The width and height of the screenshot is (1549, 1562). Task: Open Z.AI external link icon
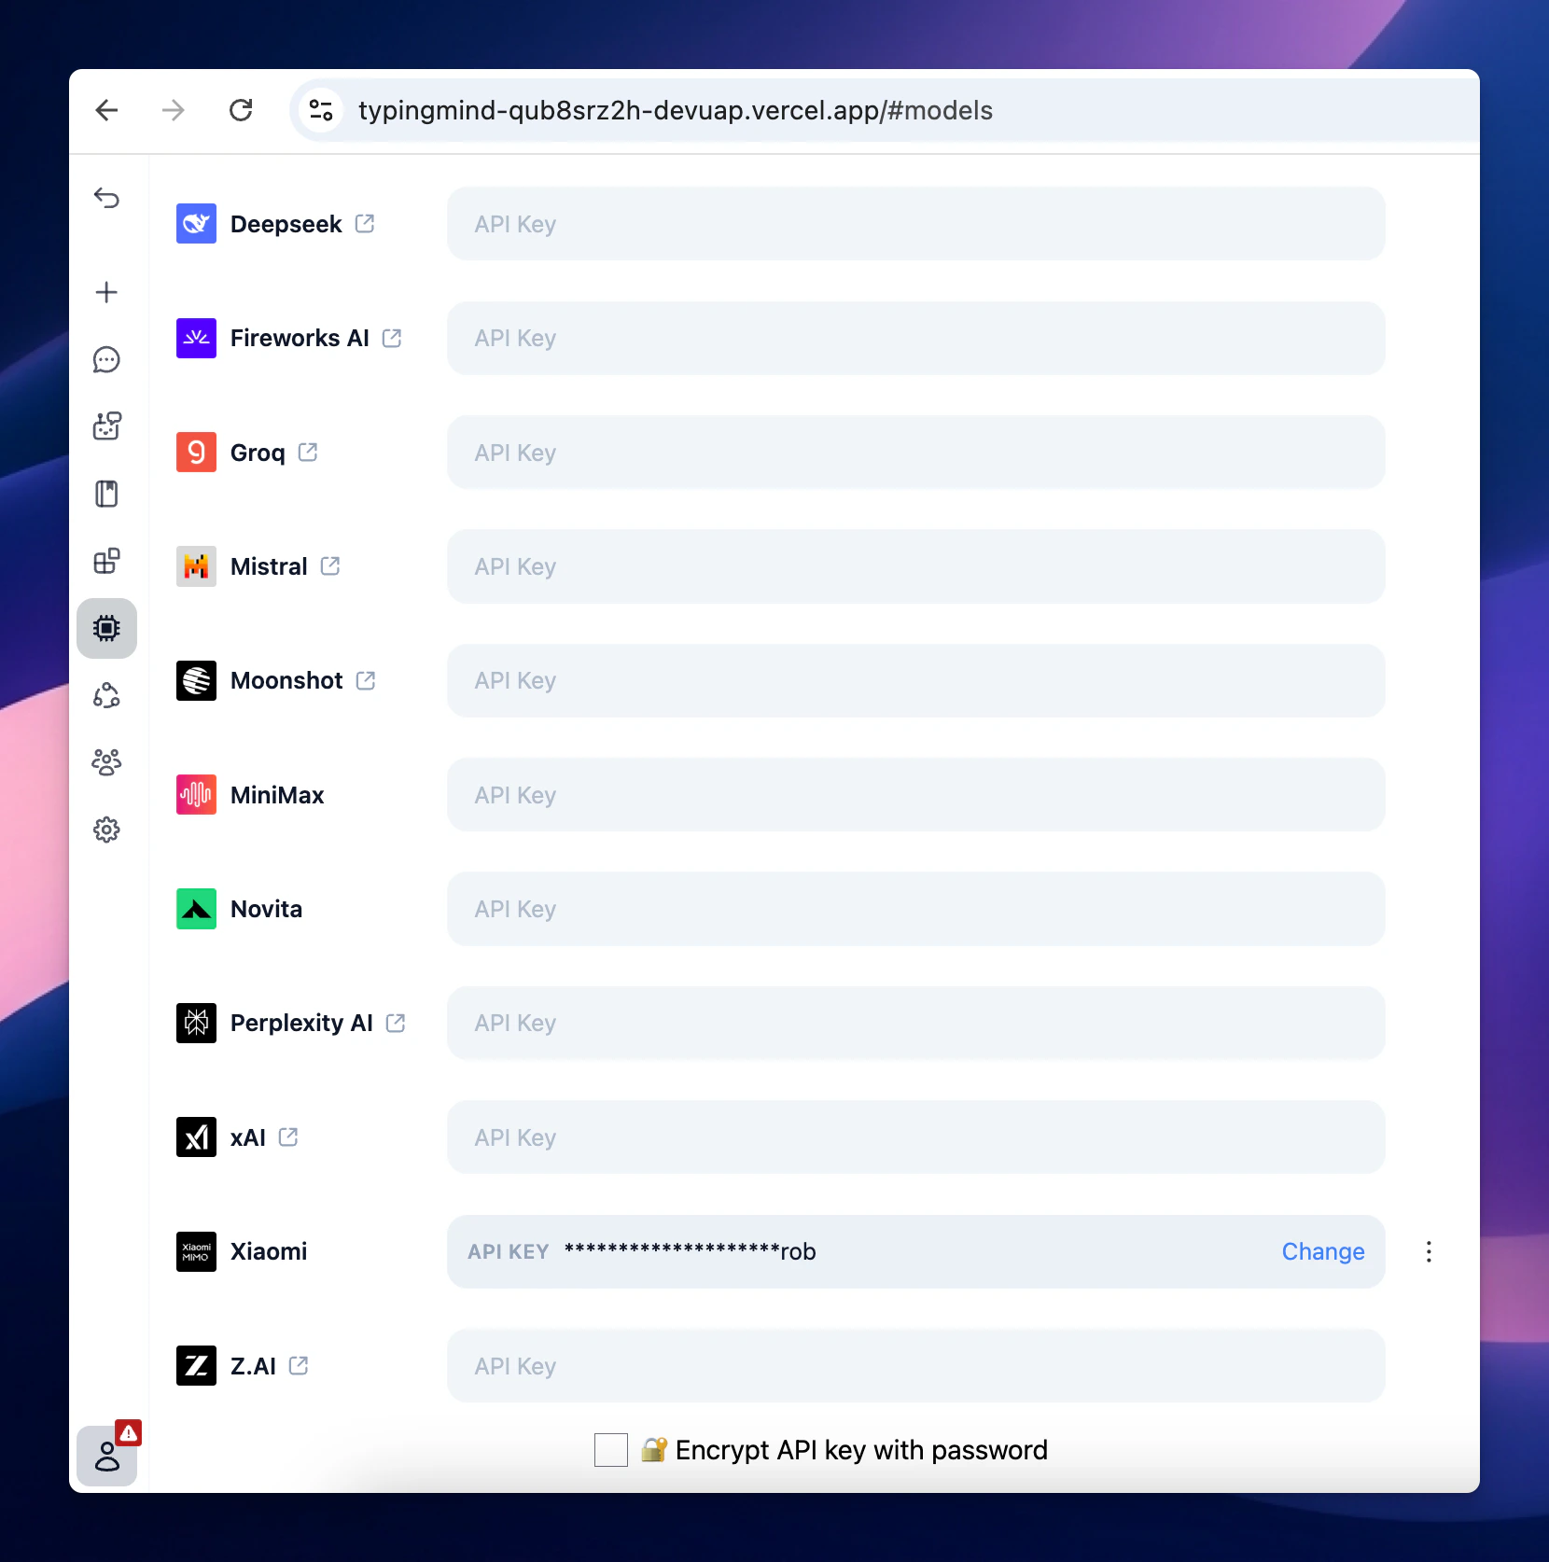299,1366
